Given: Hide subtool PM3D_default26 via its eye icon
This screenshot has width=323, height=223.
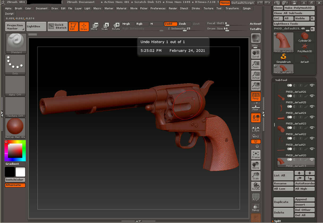Looking at the screenshot, I should pos(312,85).
